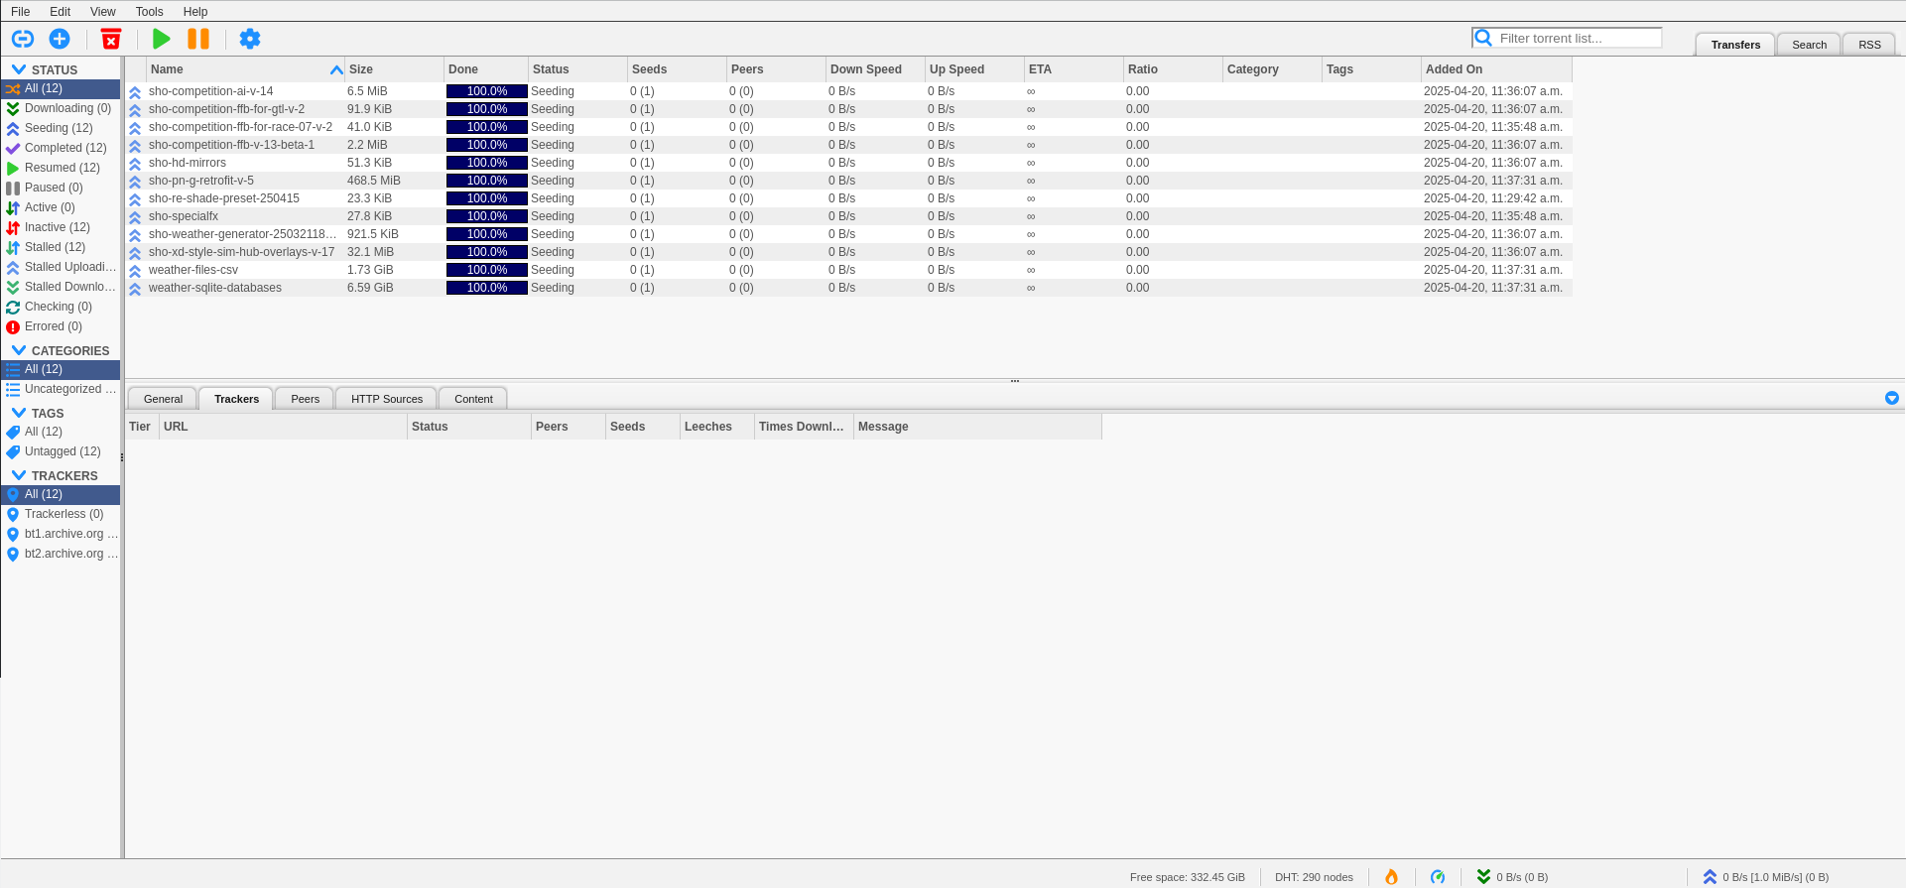
Task: Click the weather-files-csv progress bar
Action: [486, 270]
